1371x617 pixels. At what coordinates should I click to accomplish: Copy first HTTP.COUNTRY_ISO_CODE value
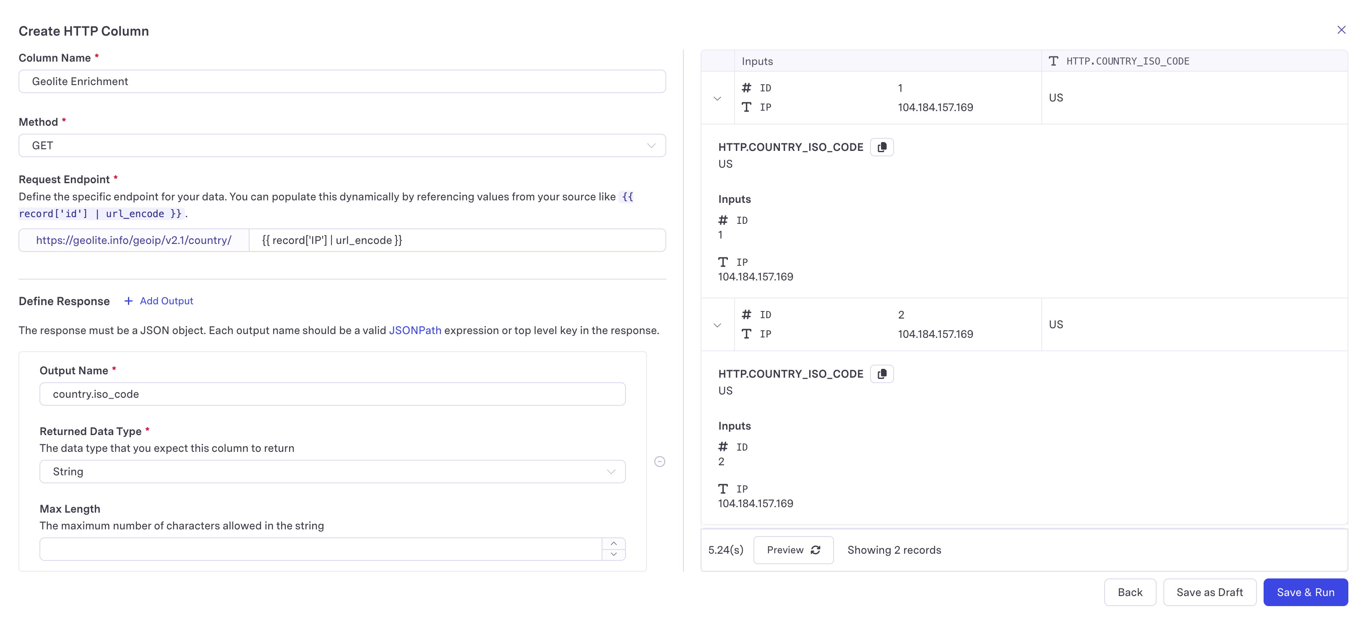[x=881, y=147]
